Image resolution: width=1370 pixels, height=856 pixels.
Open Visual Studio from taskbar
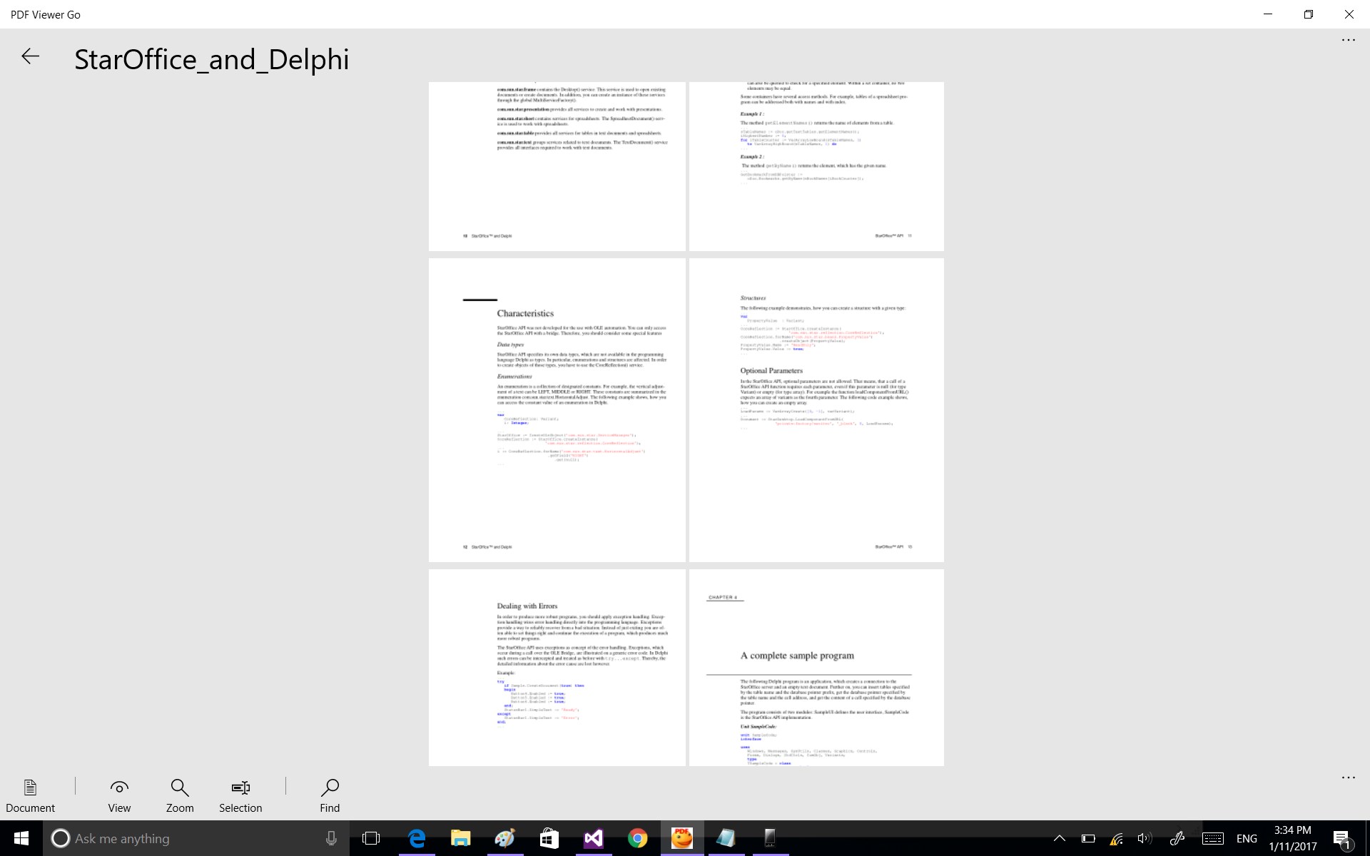pos(593,838)
